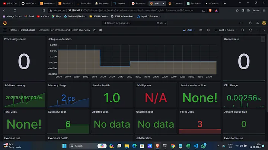The height and width of the screenshot is (150, 268).
Task: Click the Brave Shields lion icon
Action: [x=210, y=10]
